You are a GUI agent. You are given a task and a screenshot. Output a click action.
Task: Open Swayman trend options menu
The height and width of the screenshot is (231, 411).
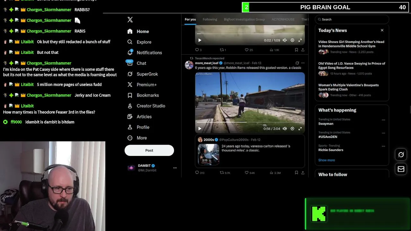click(x=383, y=120)
